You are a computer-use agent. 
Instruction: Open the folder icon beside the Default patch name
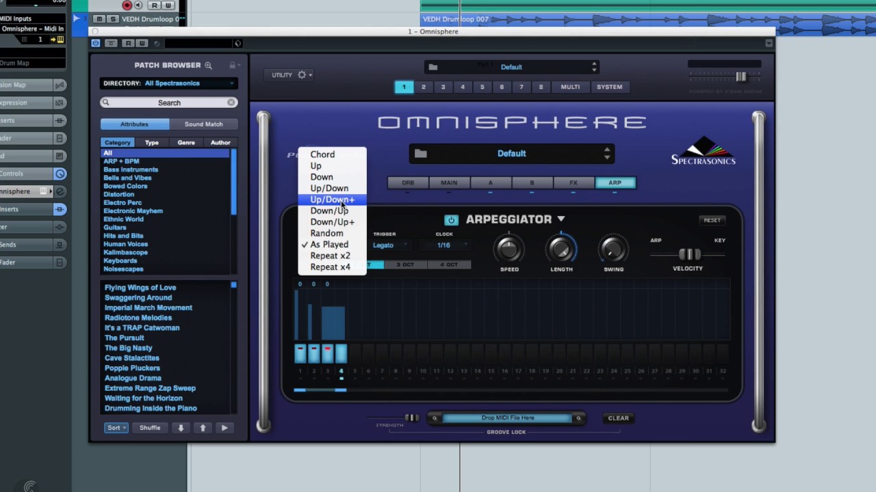(420, 154)
